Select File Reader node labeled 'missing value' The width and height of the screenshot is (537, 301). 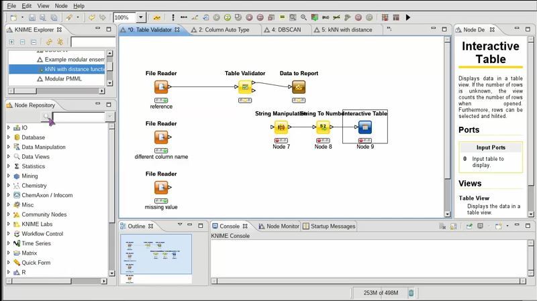tap(161, 188)
